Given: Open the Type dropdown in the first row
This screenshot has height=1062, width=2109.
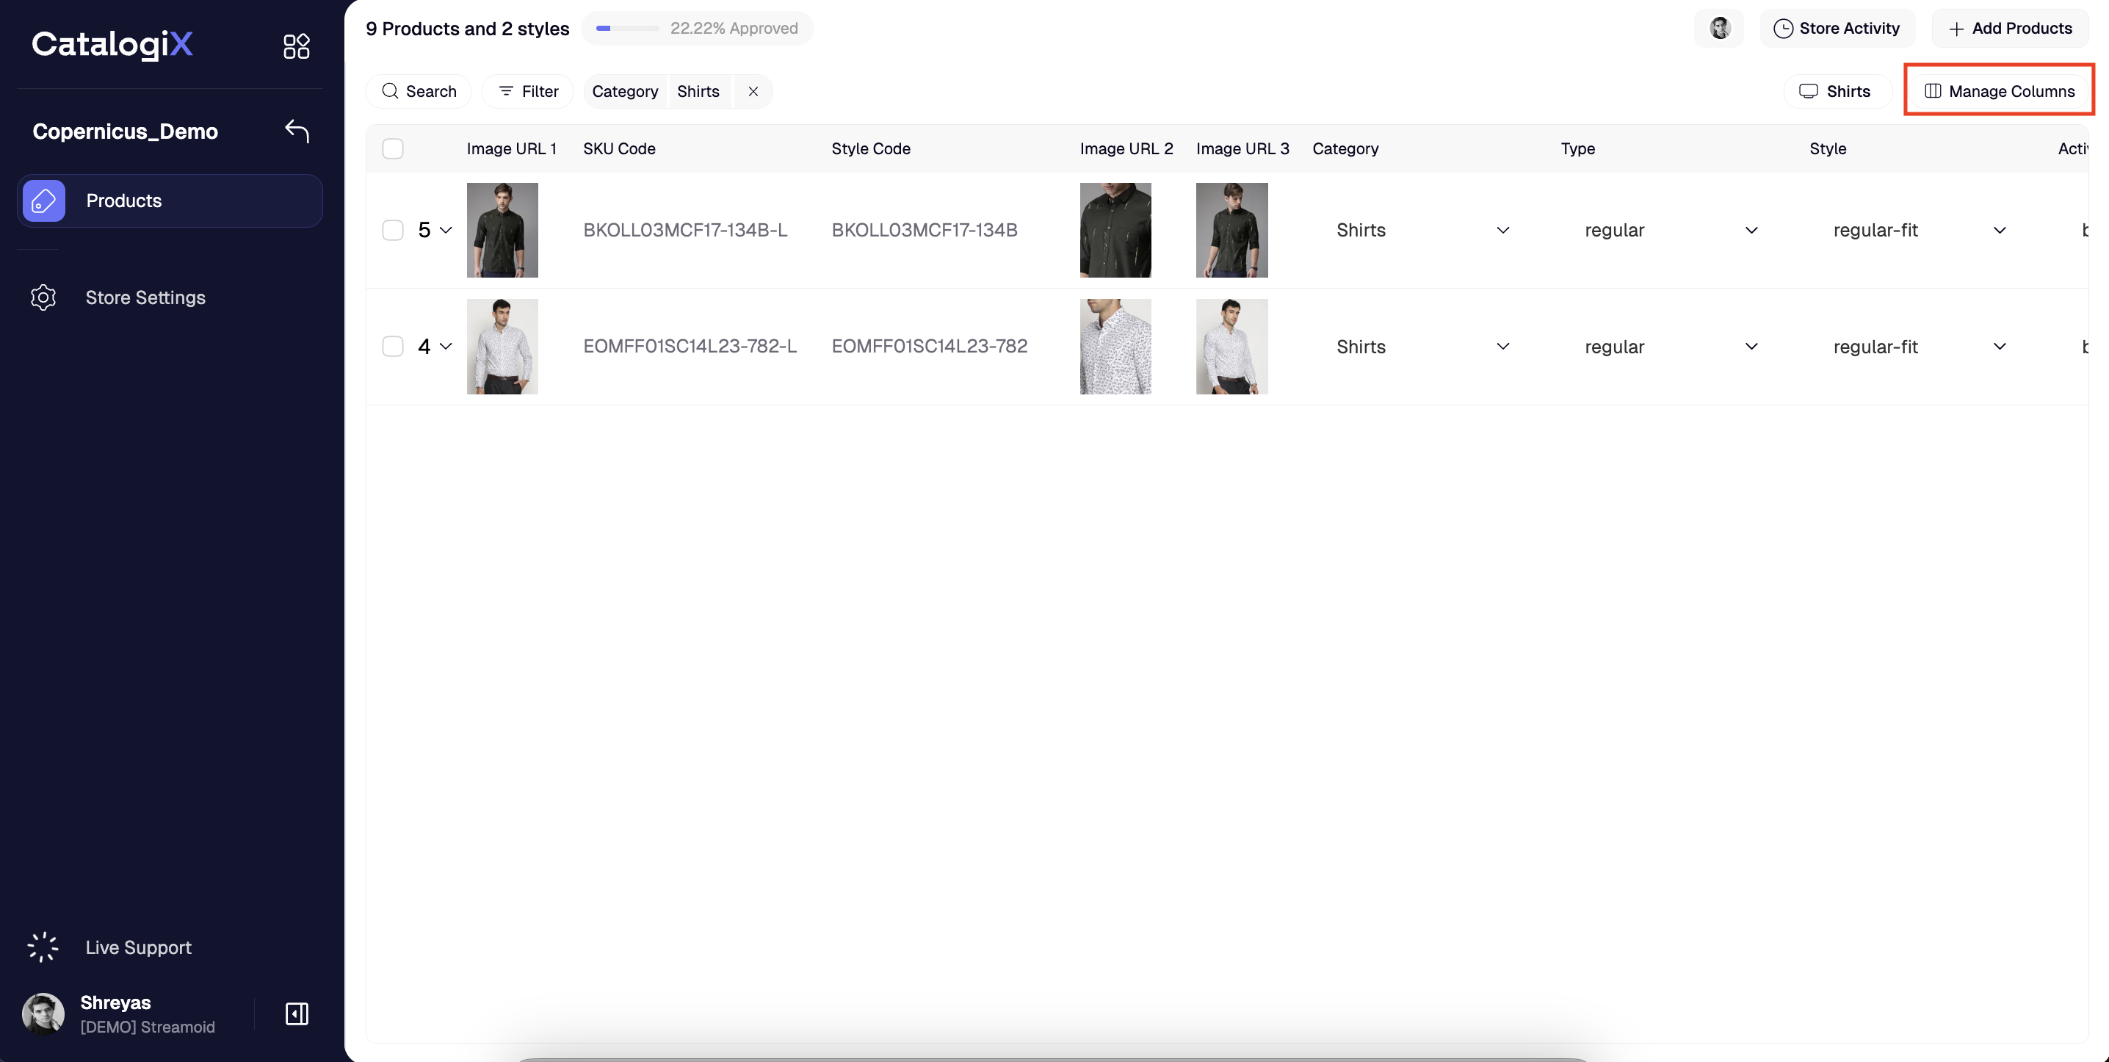Looking at the screenshot, I should 1751,230.
